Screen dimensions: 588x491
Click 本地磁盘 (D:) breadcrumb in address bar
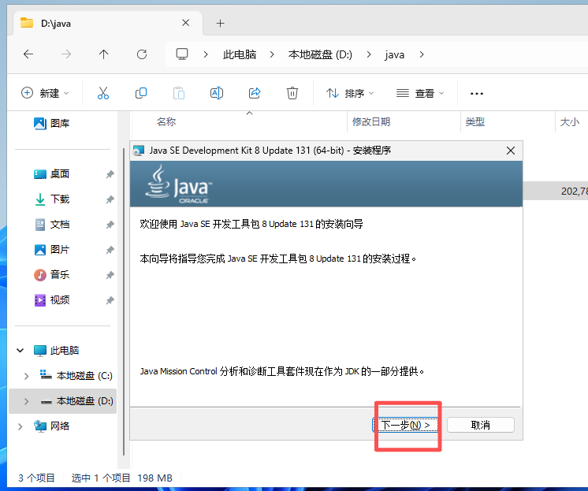320,54
